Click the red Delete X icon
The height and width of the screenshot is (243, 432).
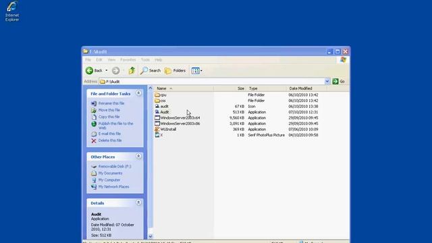click(94, 141)
